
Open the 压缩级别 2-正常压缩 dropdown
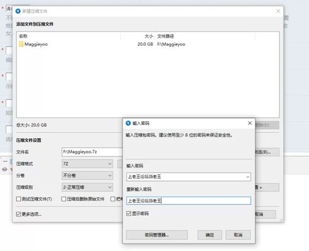[87, 187]
